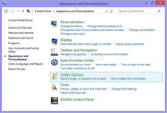Go back with the Back arrow
Viewport: 167px width, 113px height.
click(x=6, y=11)
